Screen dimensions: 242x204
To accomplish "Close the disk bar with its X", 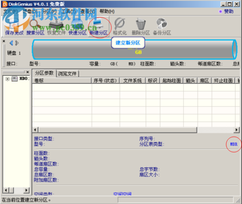I will click(x=4, y=41).
